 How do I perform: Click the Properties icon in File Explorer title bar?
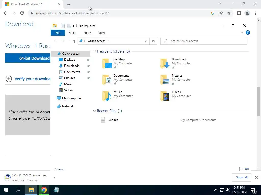(x=63, y=26)
